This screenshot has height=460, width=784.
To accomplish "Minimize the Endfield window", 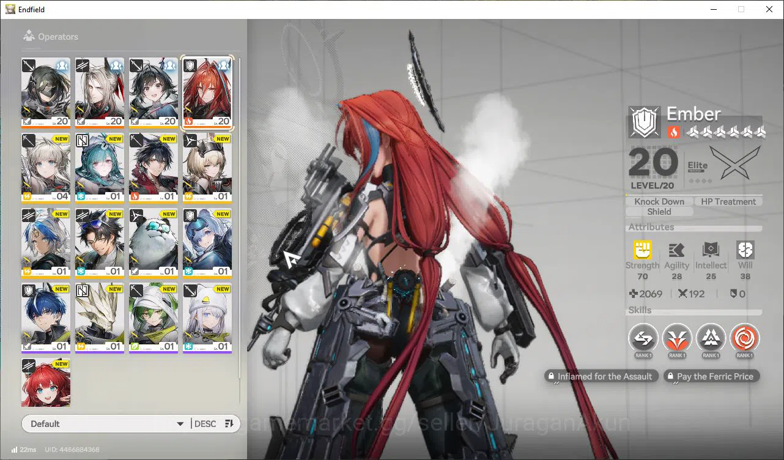I will (x=713, y=9).
